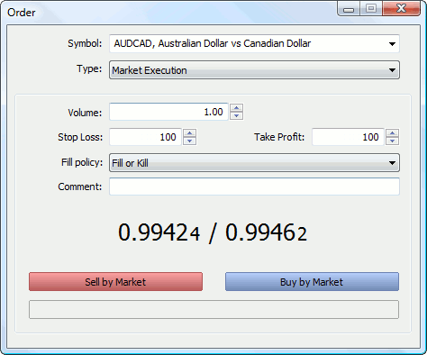Click the Stop Loss label

coord(80,137)
